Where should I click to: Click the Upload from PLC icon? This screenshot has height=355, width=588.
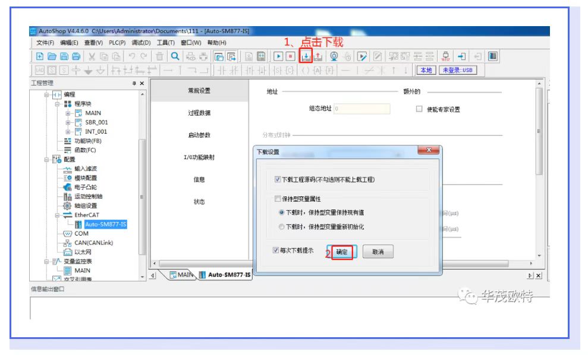pos(318,56)
